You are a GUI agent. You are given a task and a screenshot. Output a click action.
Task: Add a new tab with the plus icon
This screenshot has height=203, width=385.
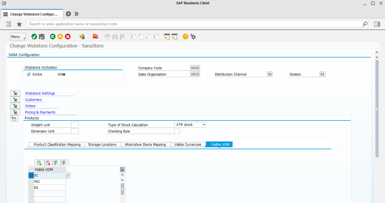coord(68,14)
